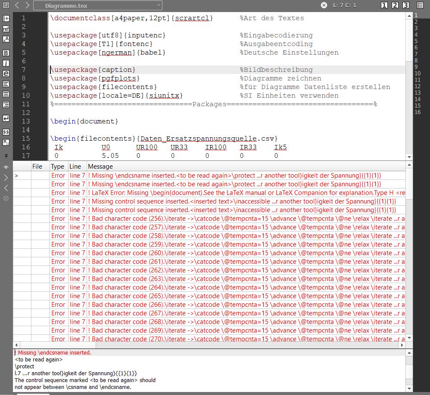Open the font size icon (small A, big A)
The image size is (430, 395).
coord(6,39)
